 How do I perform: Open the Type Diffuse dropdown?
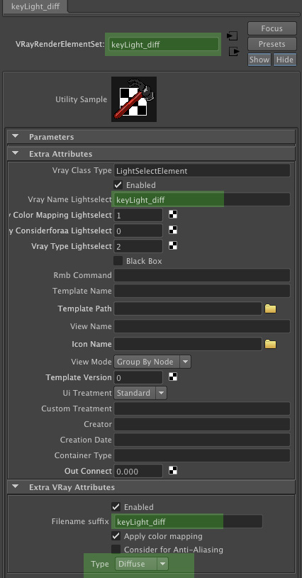(141, 564)
